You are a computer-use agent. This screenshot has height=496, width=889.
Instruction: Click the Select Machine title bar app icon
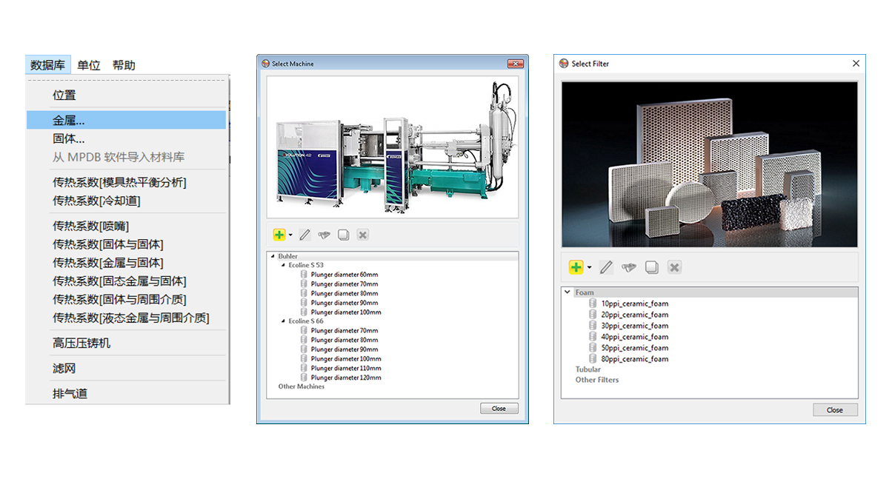click(x=265, y=64)
